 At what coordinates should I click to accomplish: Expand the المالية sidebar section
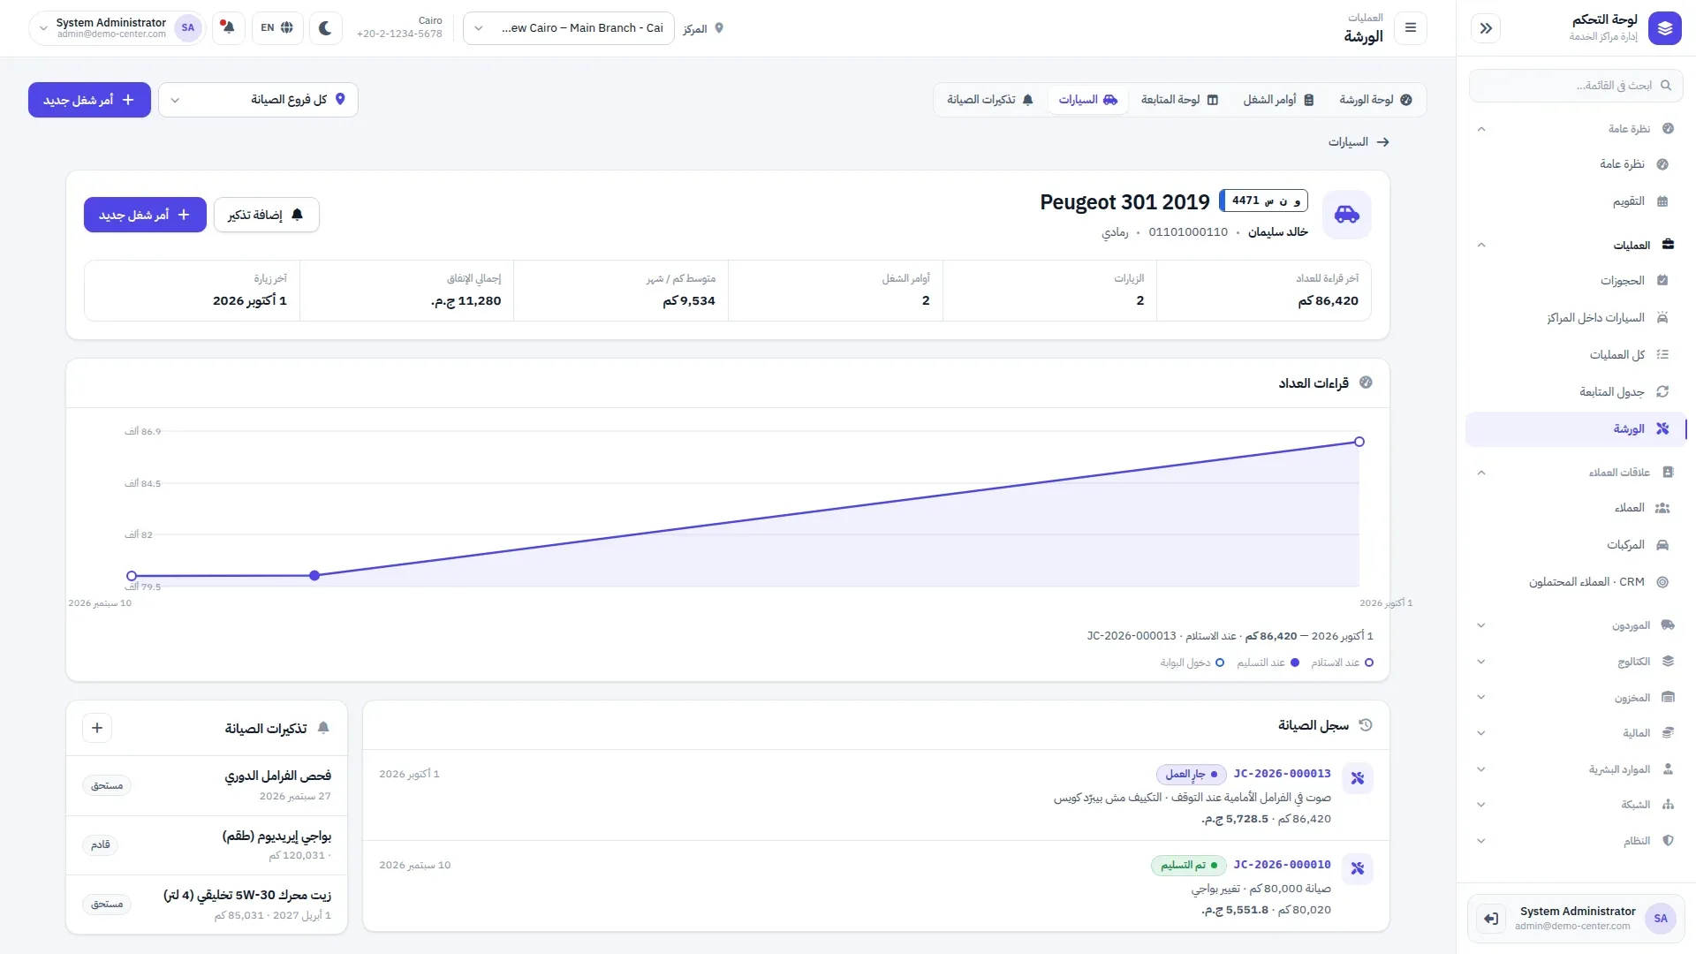click(x=1577, y=733)
